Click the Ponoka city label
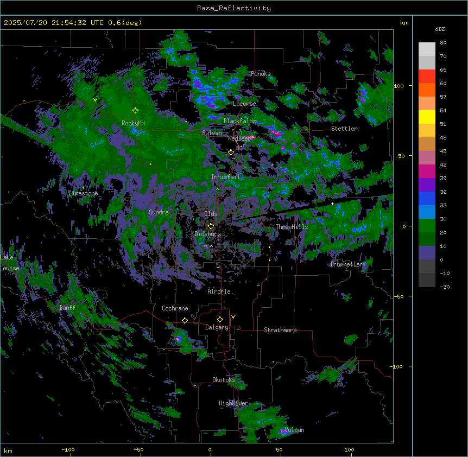This screenshot has width=468, height=457. (261, 74)
